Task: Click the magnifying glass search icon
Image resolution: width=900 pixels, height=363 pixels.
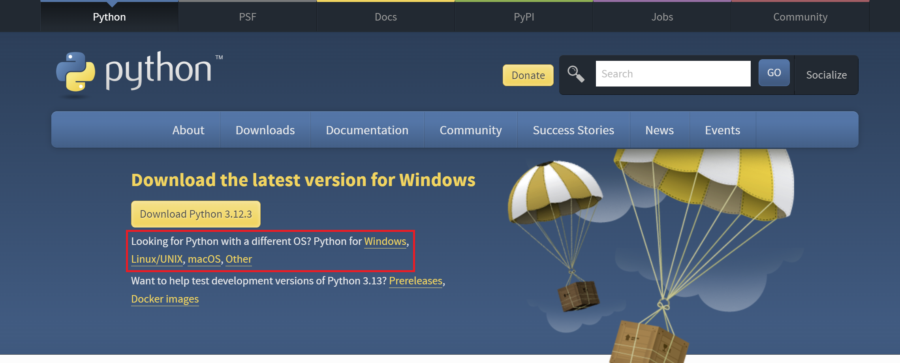Action: (x=576, y=74)
